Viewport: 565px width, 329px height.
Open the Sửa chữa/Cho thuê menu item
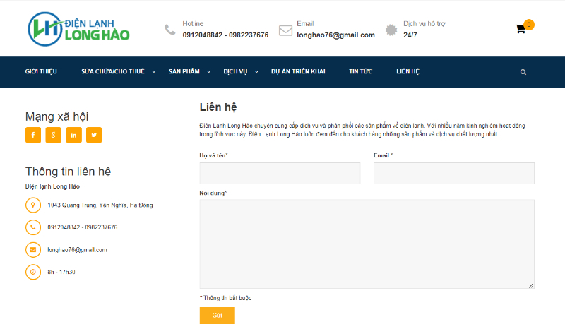[113, 71]
